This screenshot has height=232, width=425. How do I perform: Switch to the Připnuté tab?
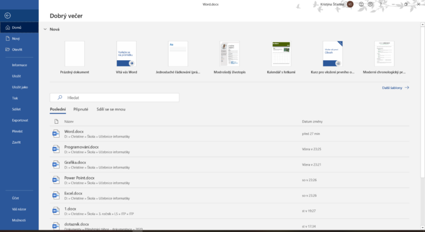click(x=81, y=109)
